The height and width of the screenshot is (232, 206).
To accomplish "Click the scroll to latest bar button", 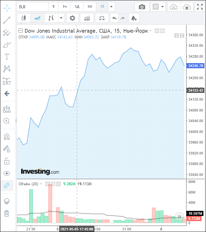I will pyautogui.click(x=179, y=217).
